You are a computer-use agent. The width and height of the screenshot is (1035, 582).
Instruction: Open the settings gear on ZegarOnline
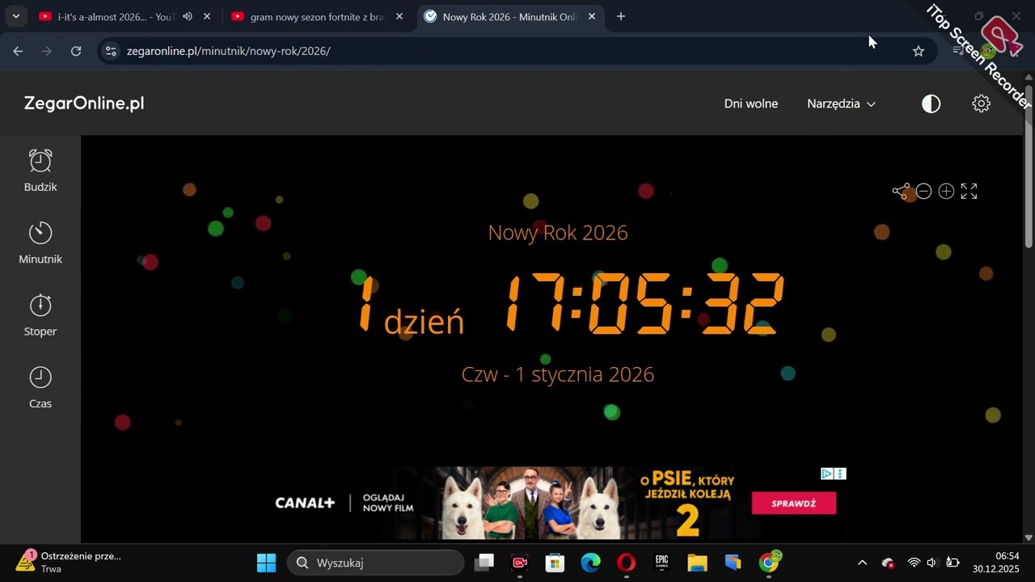pos(981,103)
